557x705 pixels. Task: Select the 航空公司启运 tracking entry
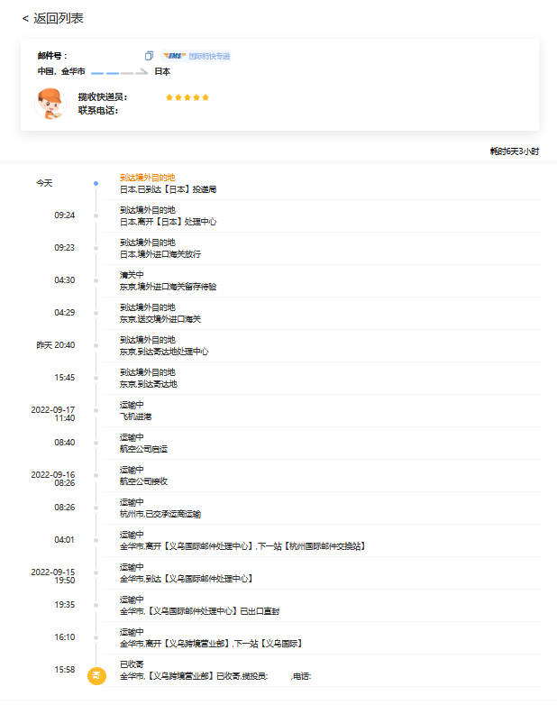click(x=143, y=449)
